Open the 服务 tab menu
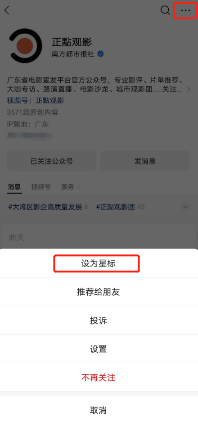198x425 pixels. point(70,187)
